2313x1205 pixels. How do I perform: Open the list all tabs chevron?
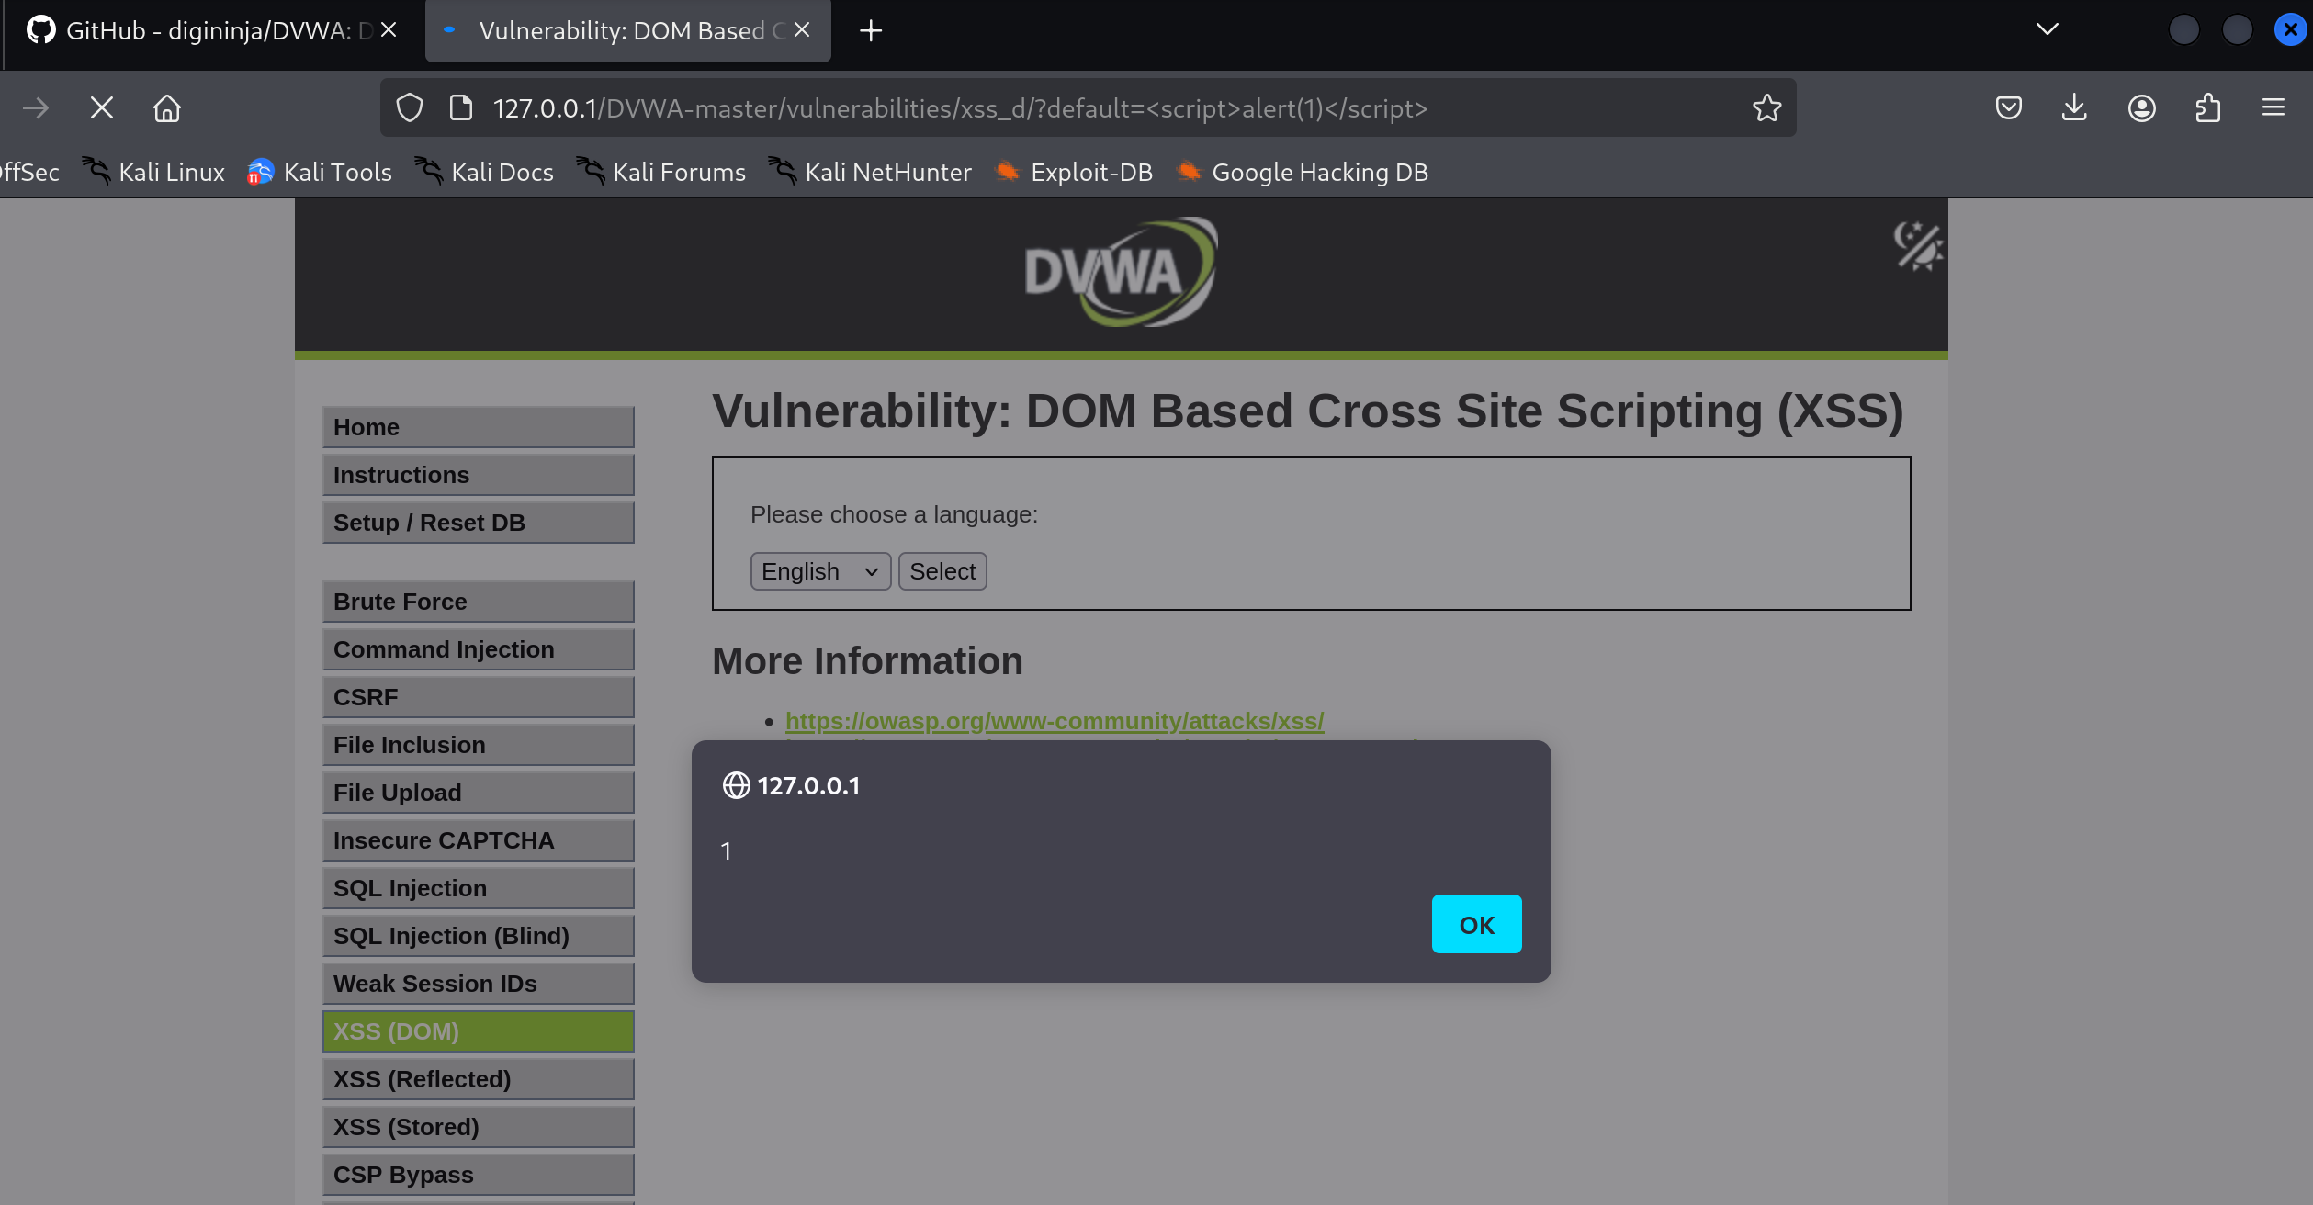[x=2047, y=29]
